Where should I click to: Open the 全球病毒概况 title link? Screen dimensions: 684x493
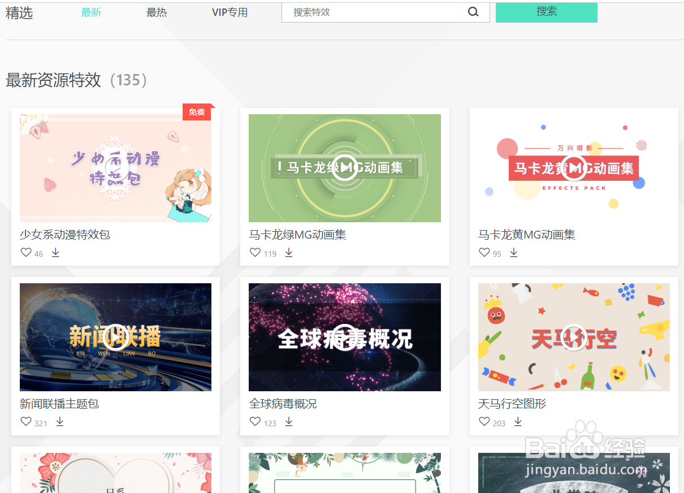tap(283, 404)
